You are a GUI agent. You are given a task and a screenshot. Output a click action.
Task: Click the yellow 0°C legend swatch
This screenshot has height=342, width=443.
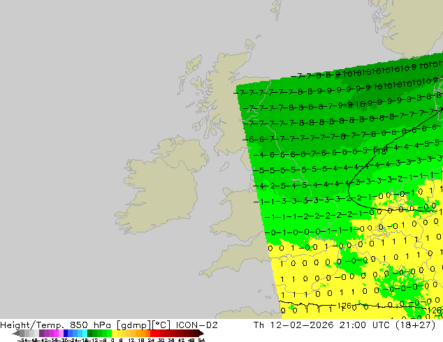(x=114, y=333)
